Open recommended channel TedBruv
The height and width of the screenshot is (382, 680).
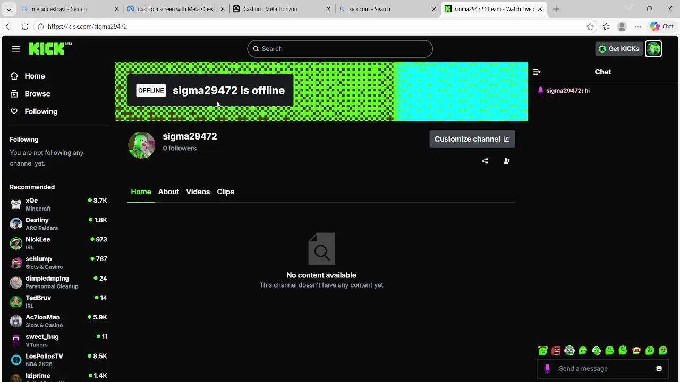[x=58, y=301]
